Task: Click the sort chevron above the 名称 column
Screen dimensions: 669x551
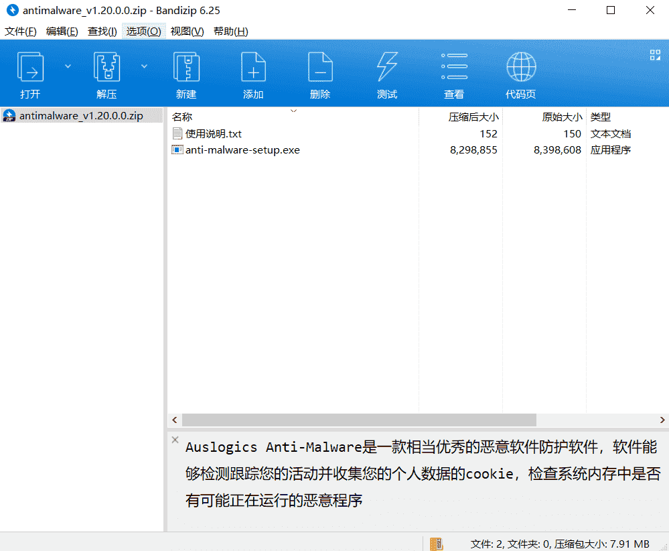Action: tap(293, 111)
